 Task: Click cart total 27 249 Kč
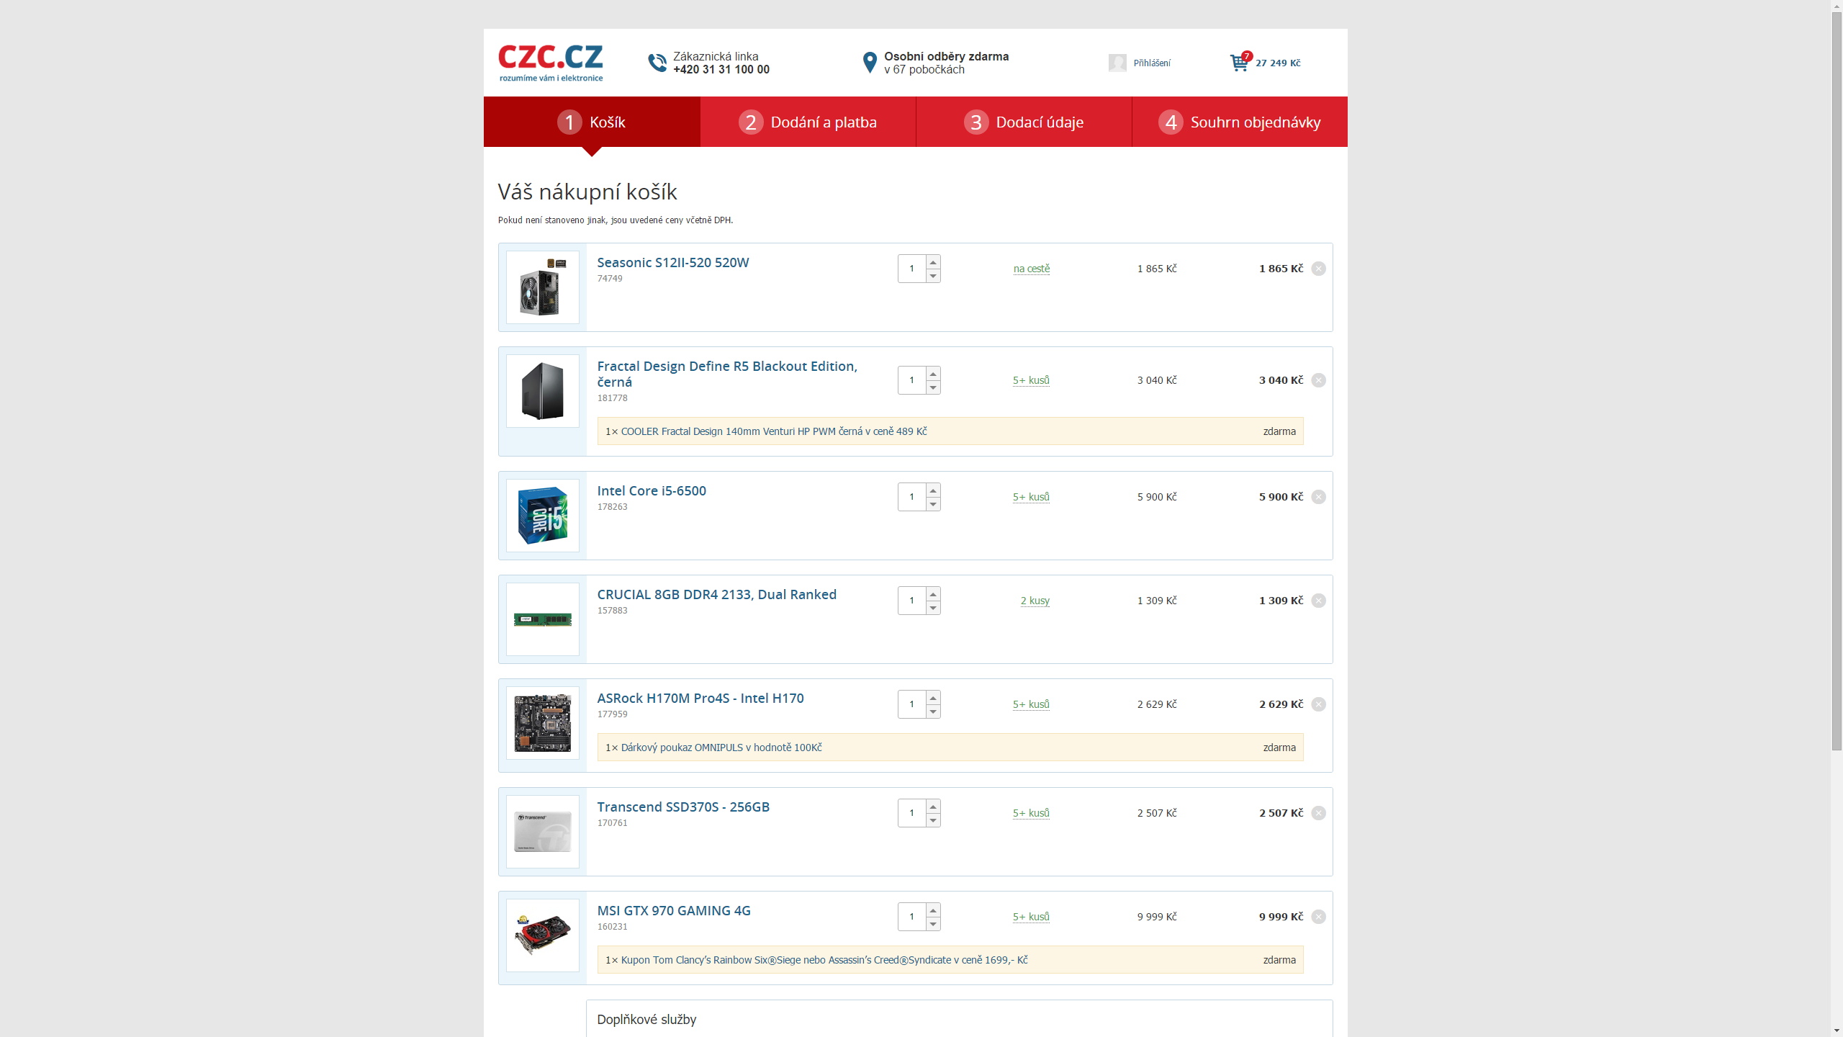(1278, 63)
